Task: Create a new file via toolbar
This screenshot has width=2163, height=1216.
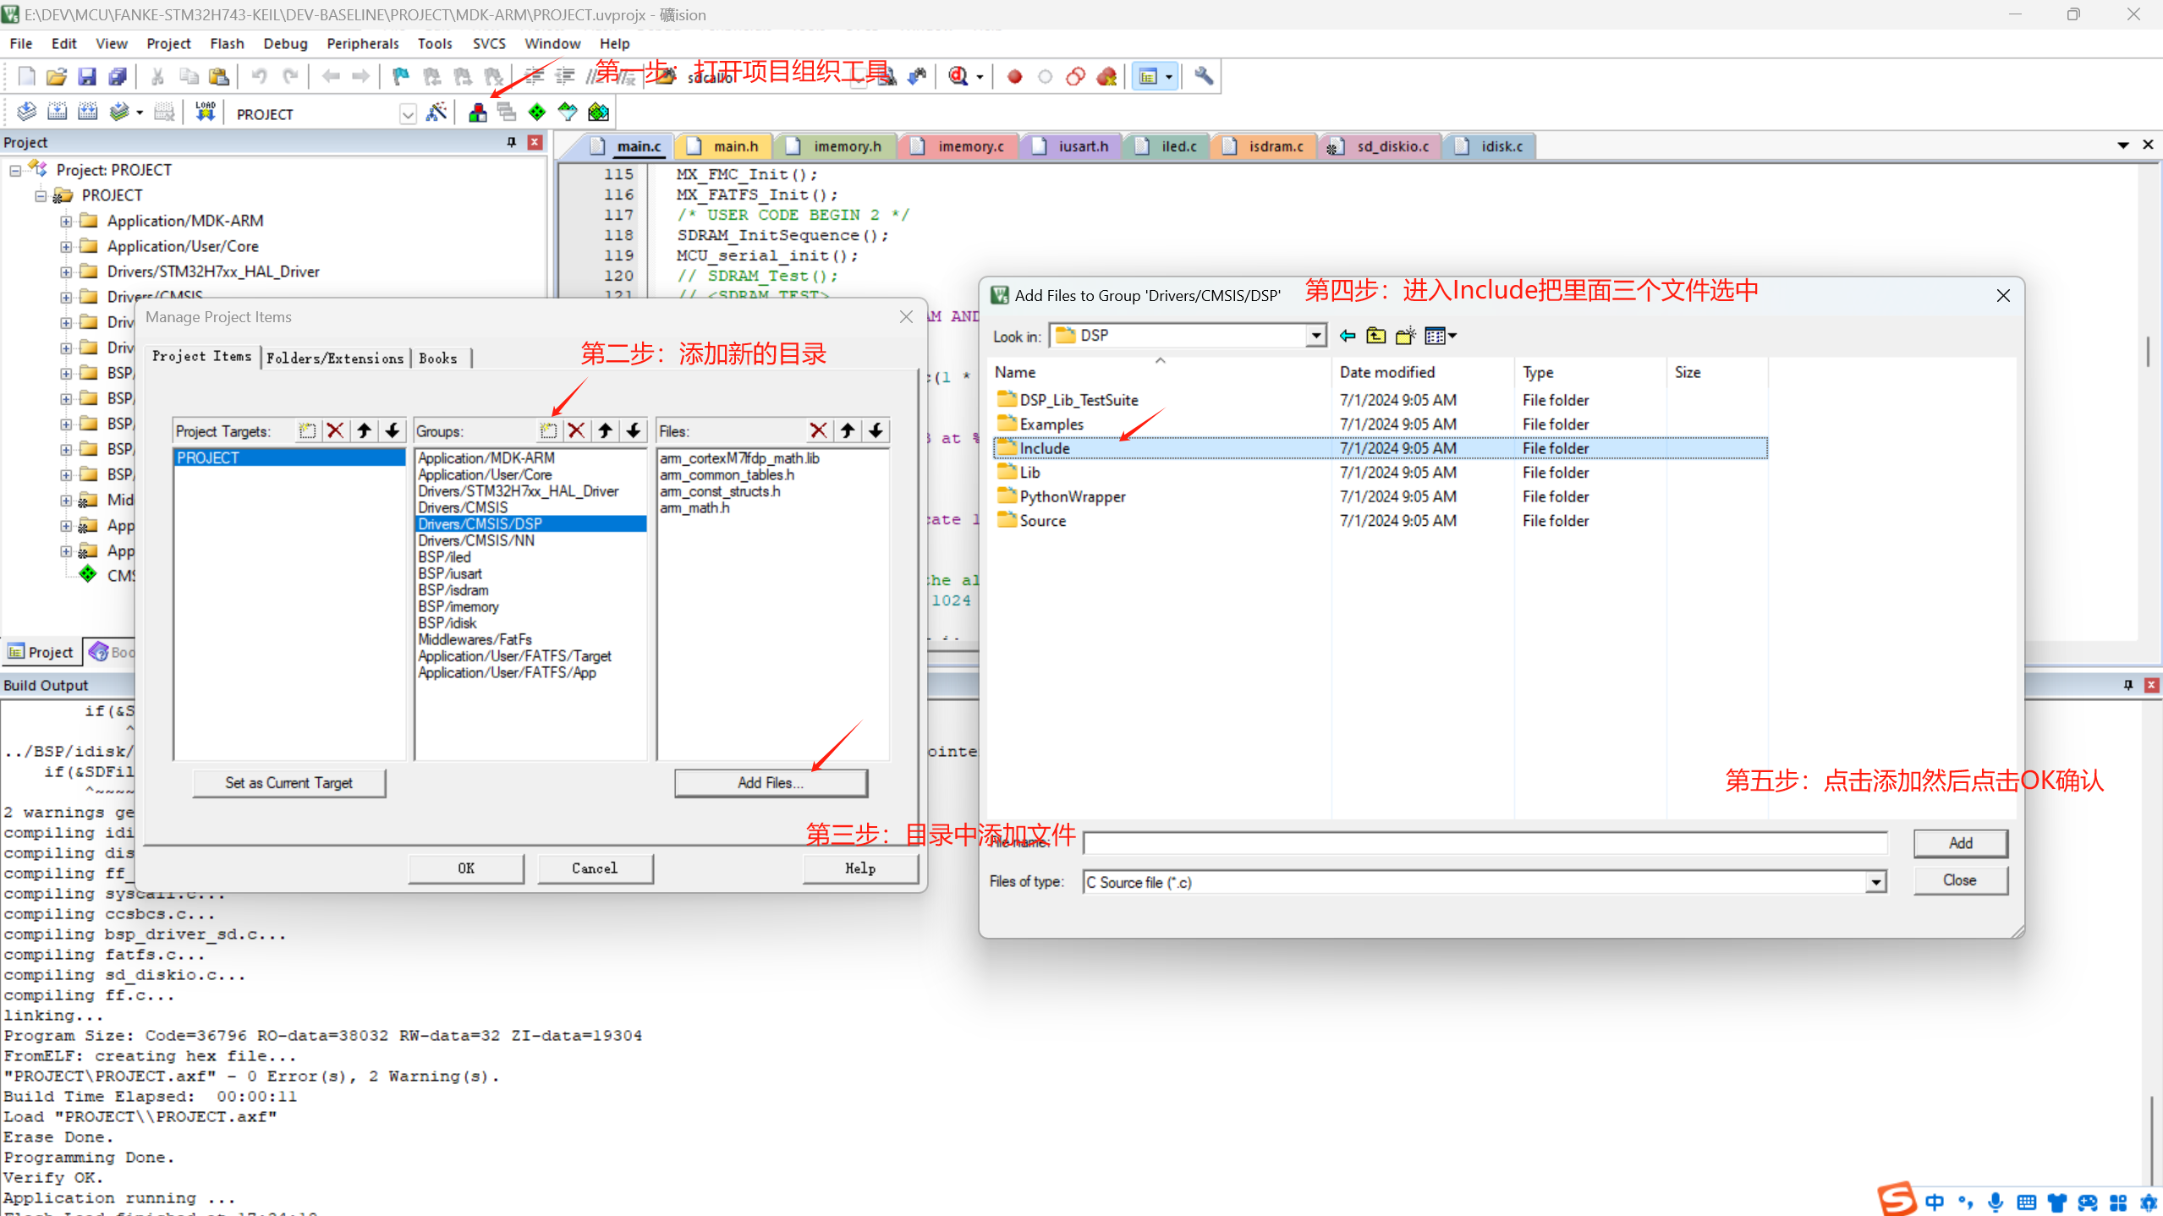Action: 26,76
